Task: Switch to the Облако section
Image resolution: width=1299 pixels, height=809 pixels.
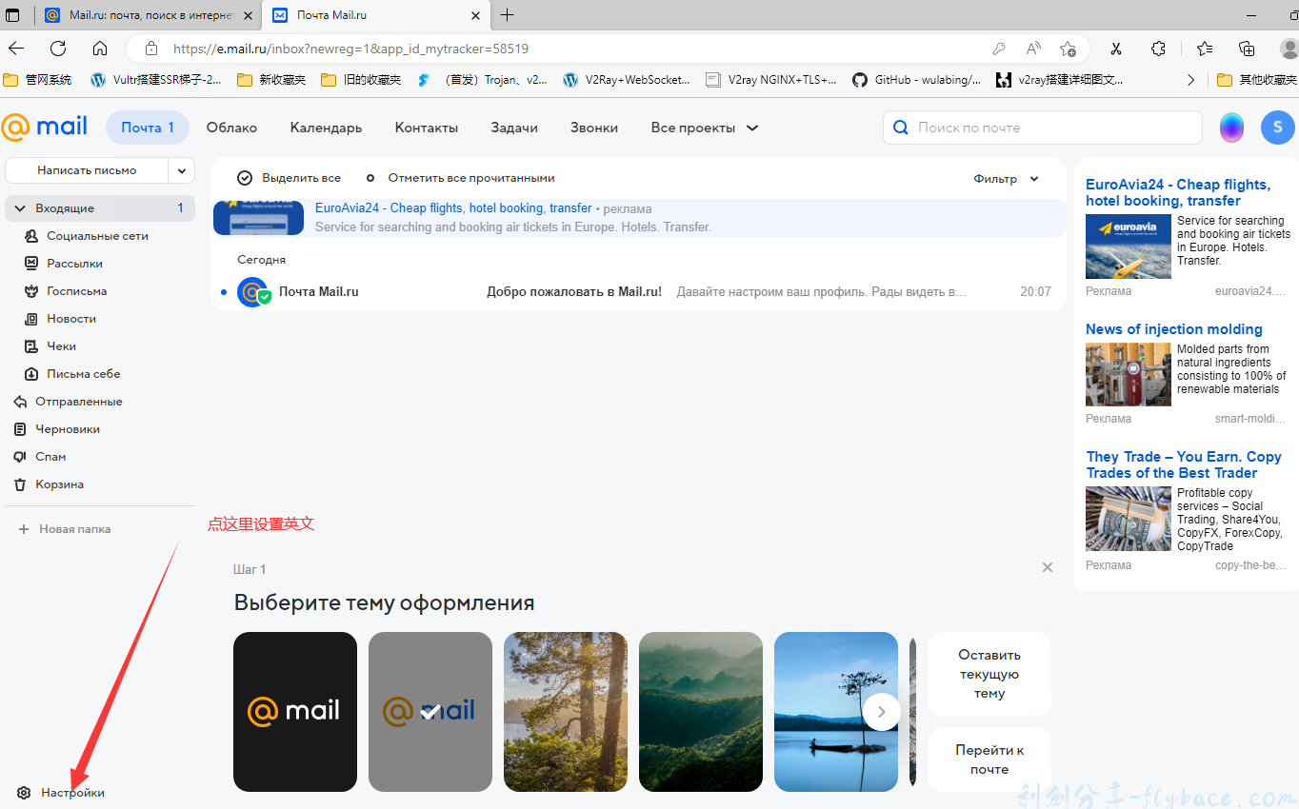Action: click(231, 127)
